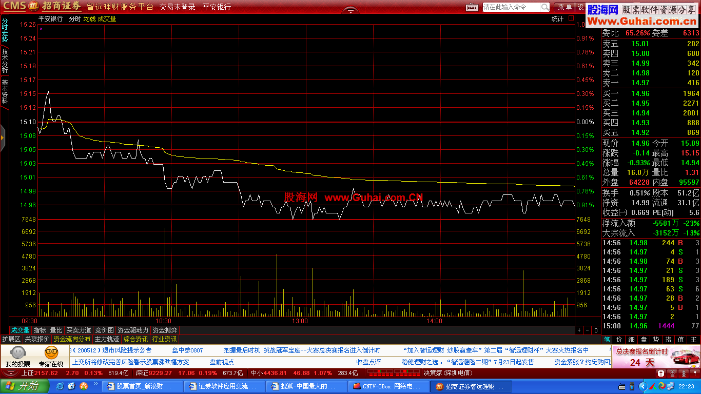Expand the top-center pull-down handle
Screen dimensions: 701x394
point(350,9)
